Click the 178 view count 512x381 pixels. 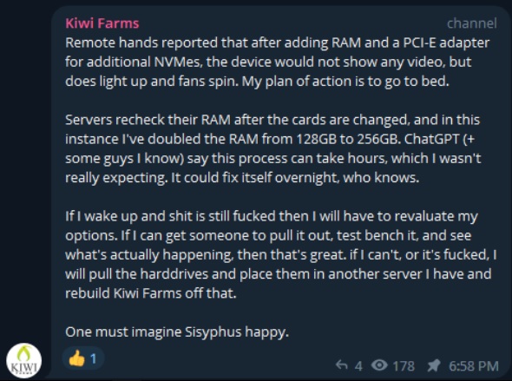point(404,366)
